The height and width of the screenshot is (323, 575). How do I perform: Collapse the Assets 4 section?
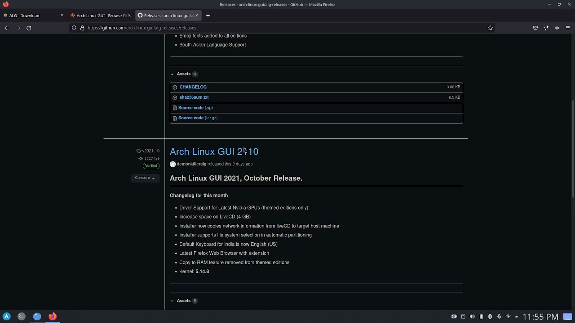(184, 74)
